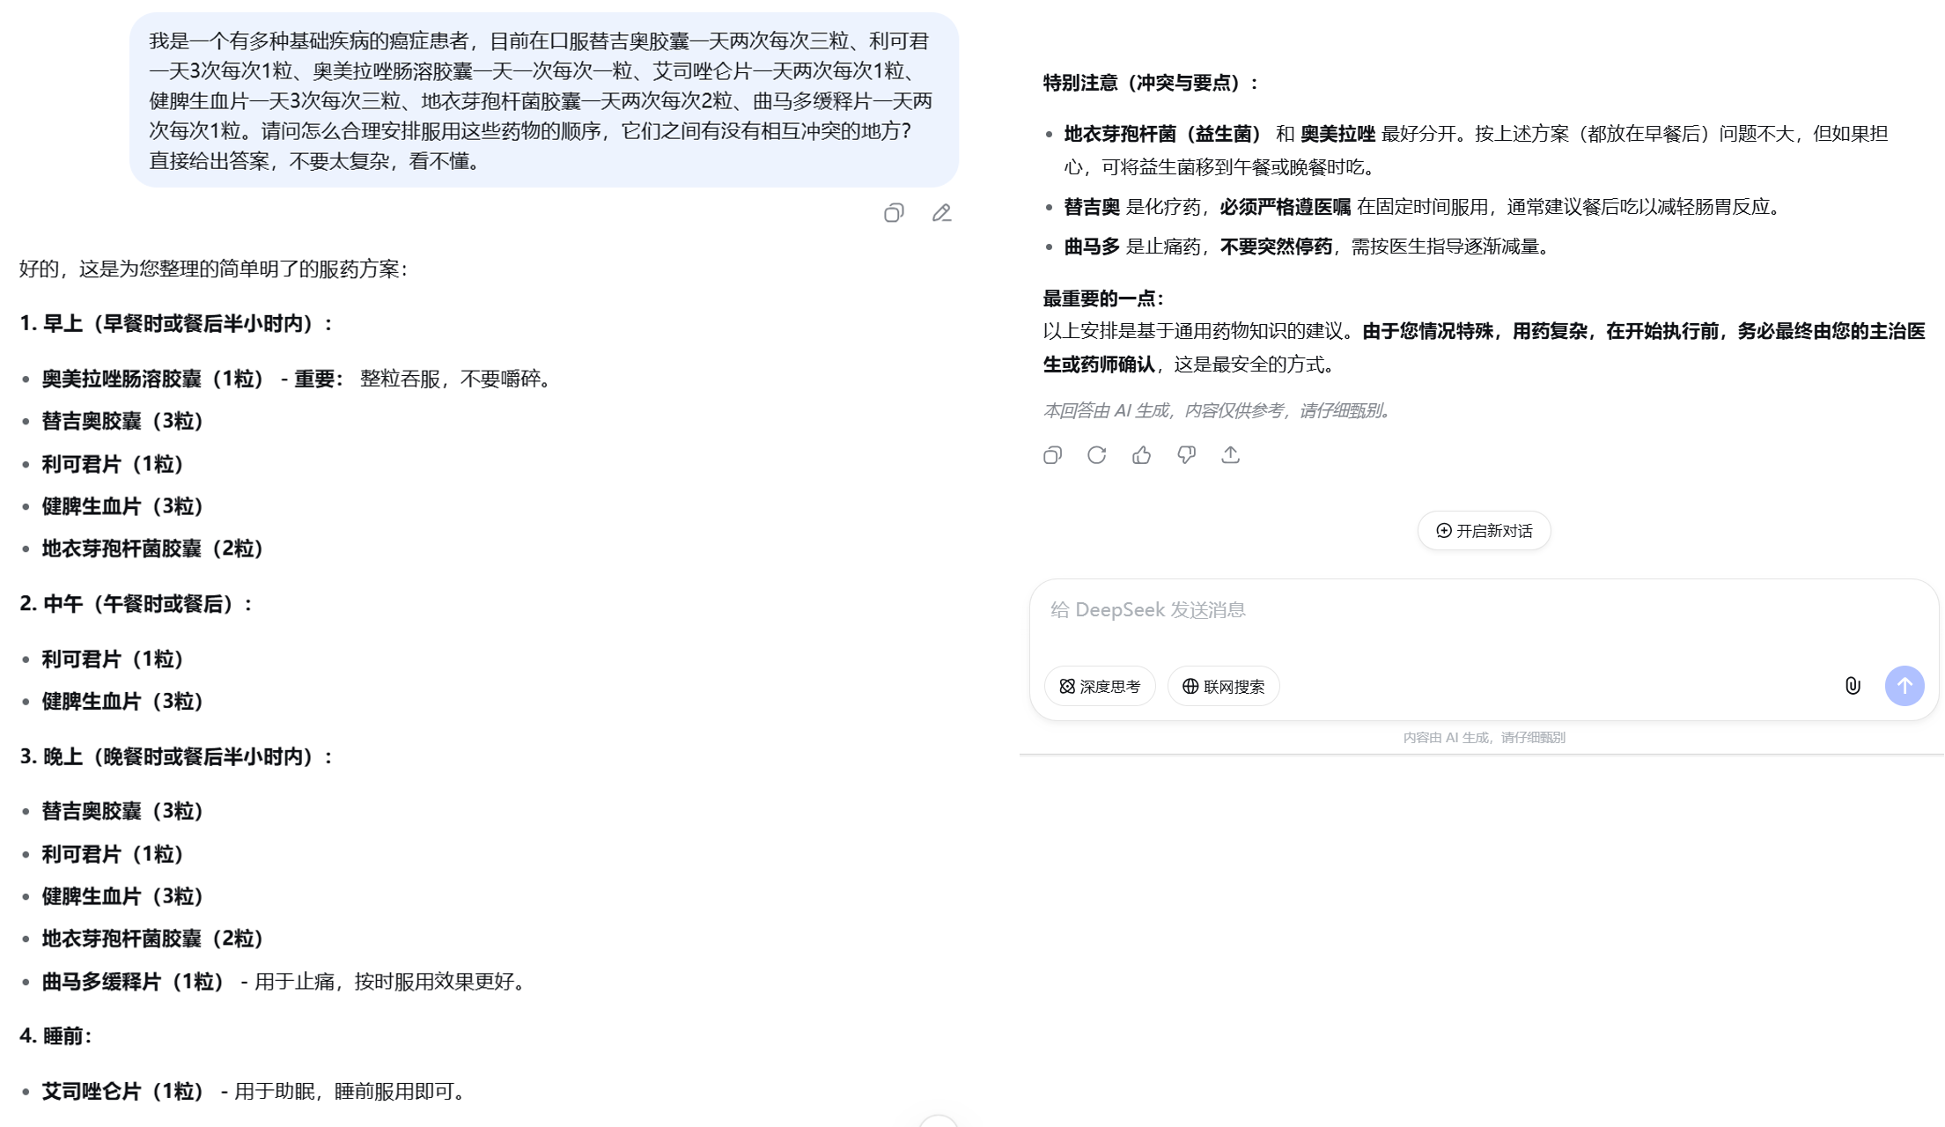Give the response a thumbs down
This screenshot has width=1945, height=1127.
1186,455
